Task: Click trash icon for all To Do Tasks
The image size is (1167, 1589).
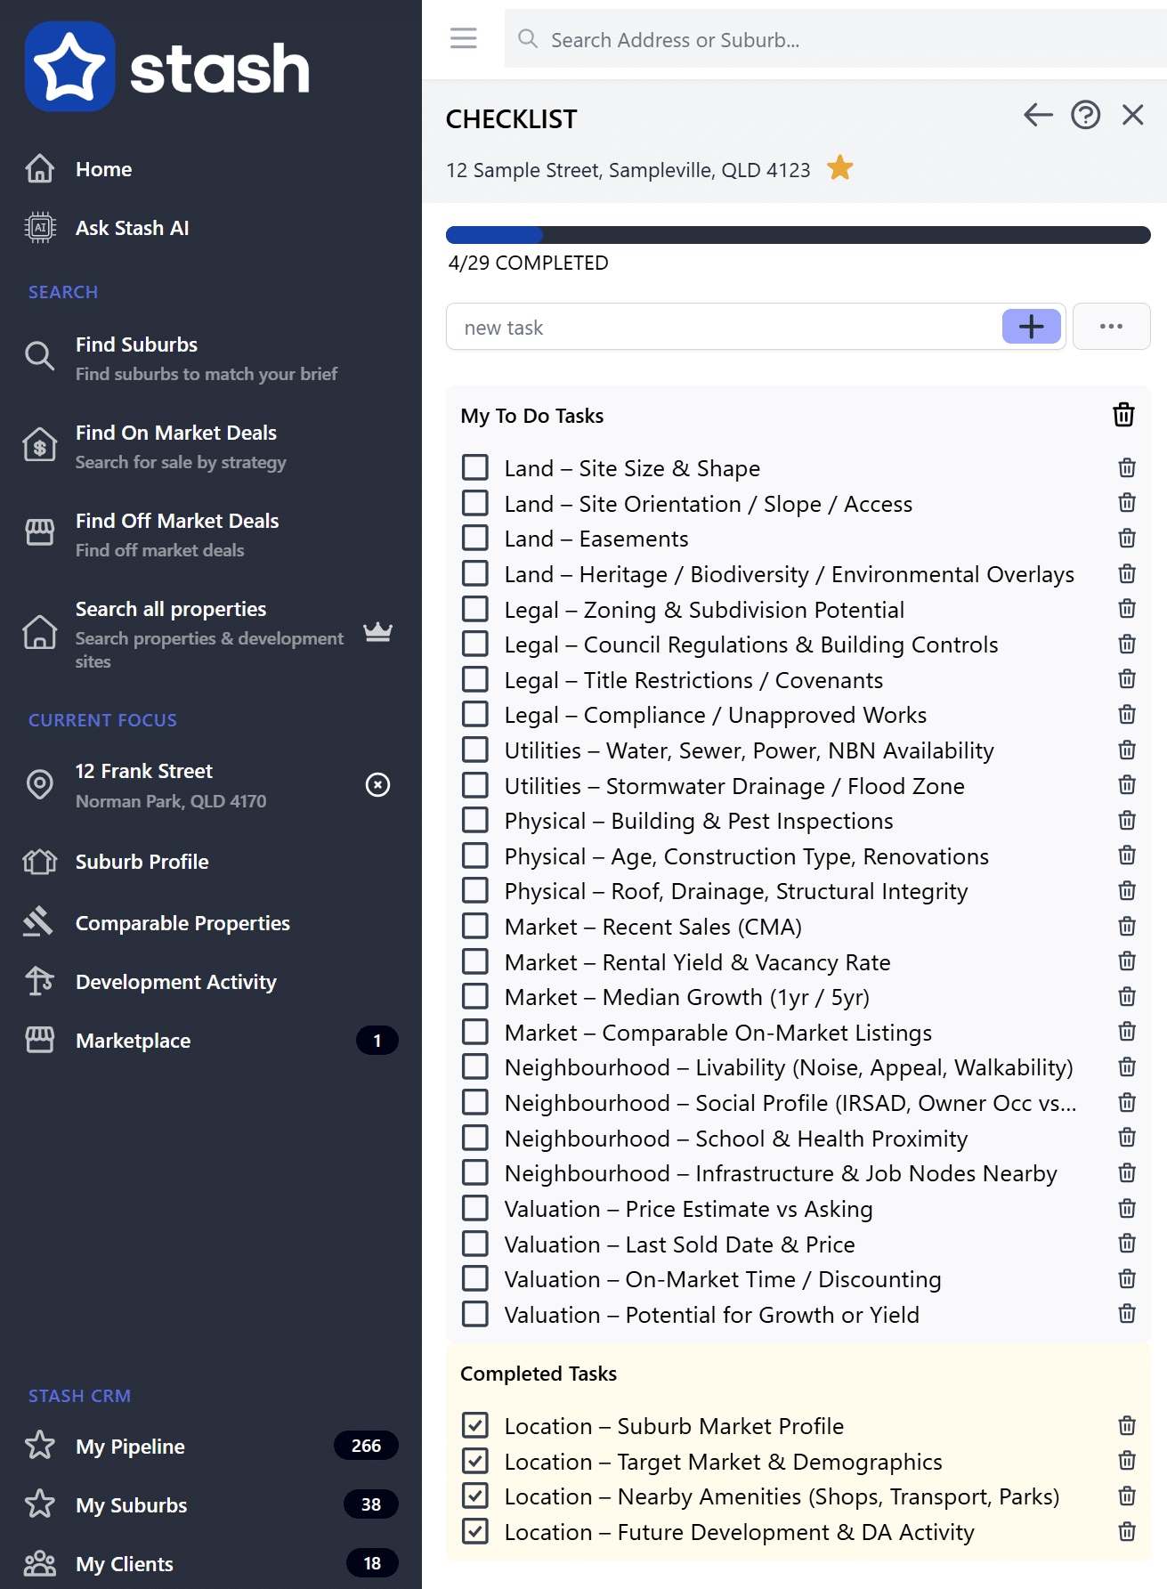Action: click(1123, 415)
